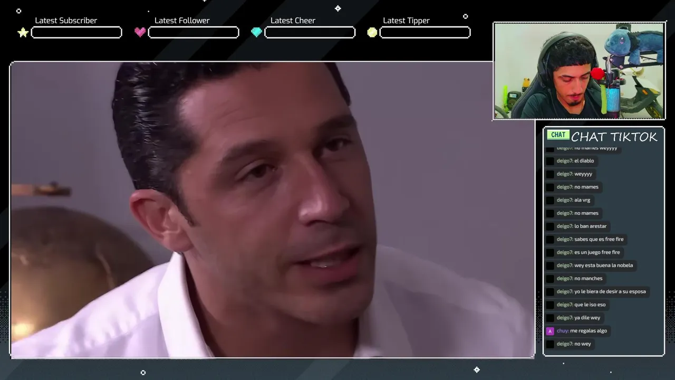Select the Latest Tipper name box

pos(425,33)
